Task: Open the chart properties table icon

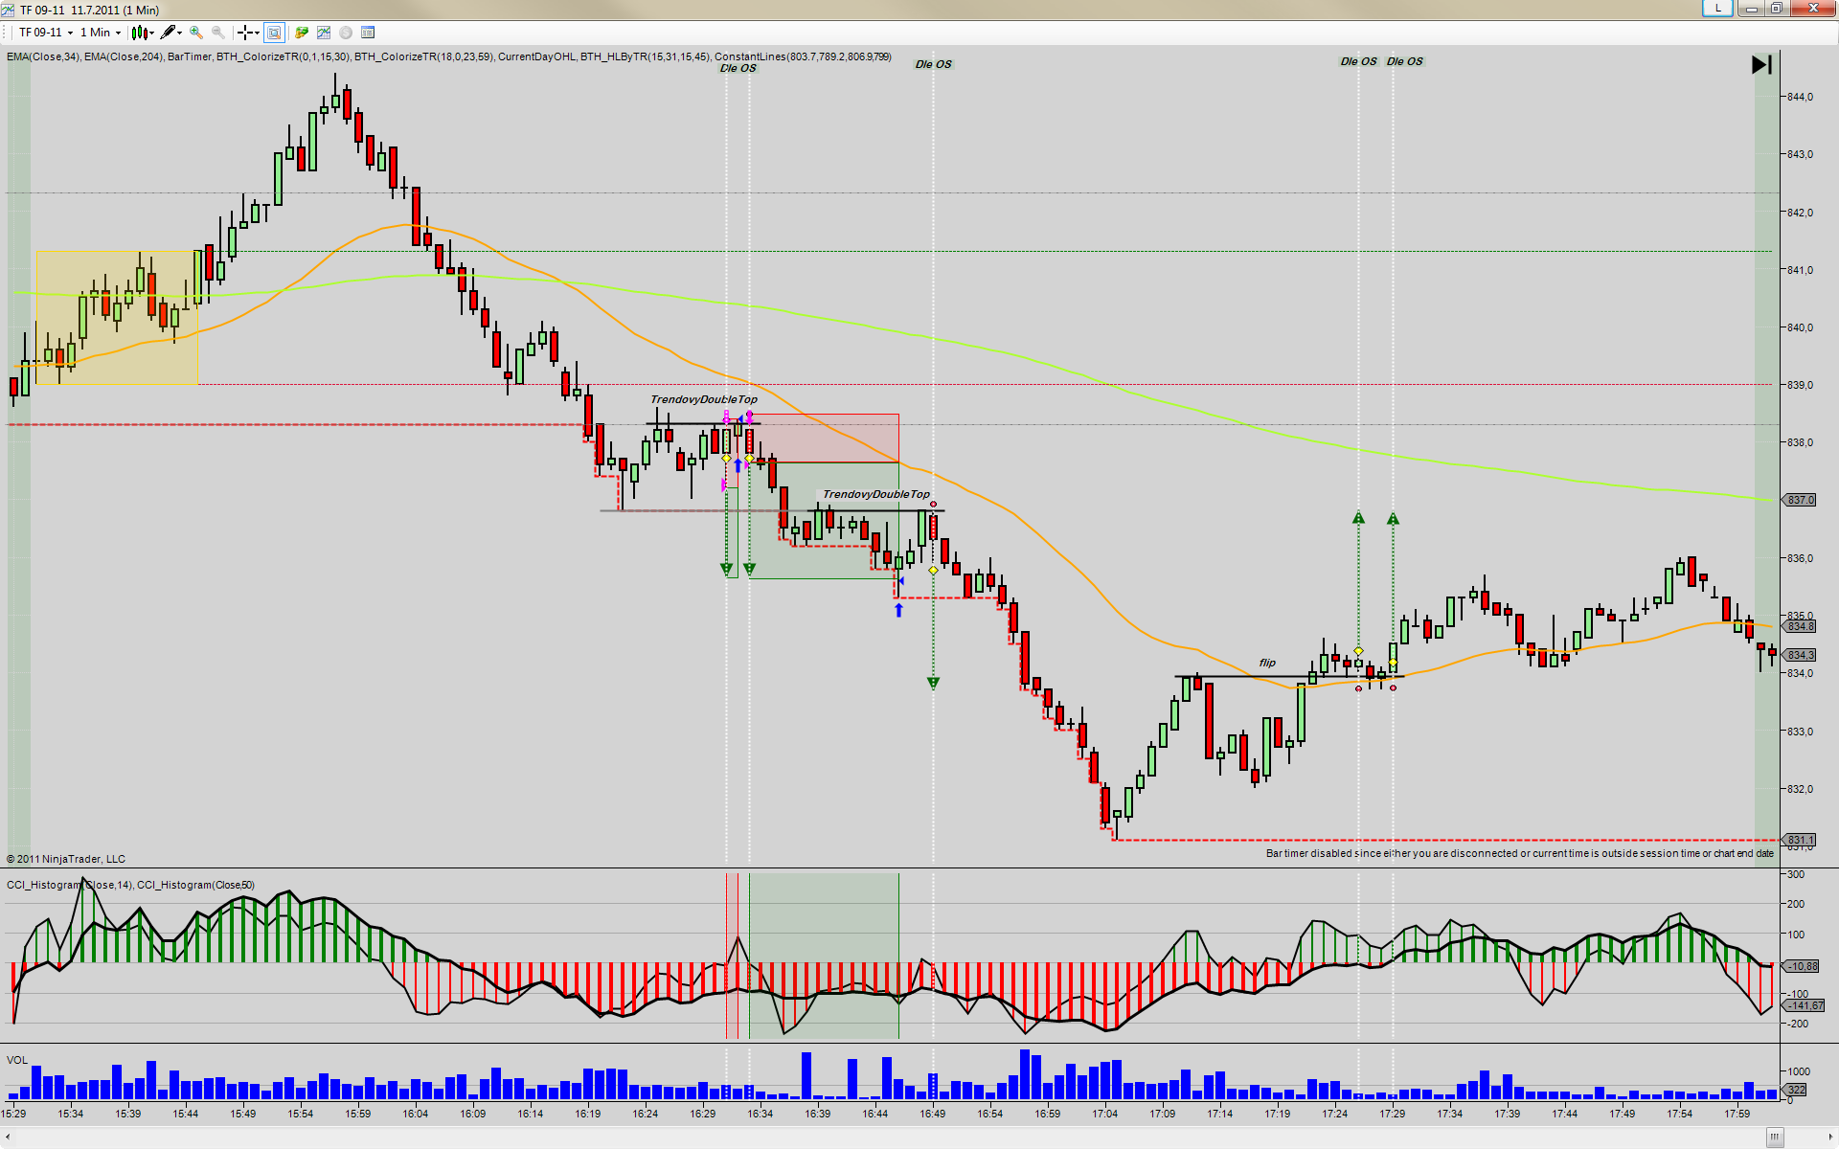Action: tap(368, 33)
